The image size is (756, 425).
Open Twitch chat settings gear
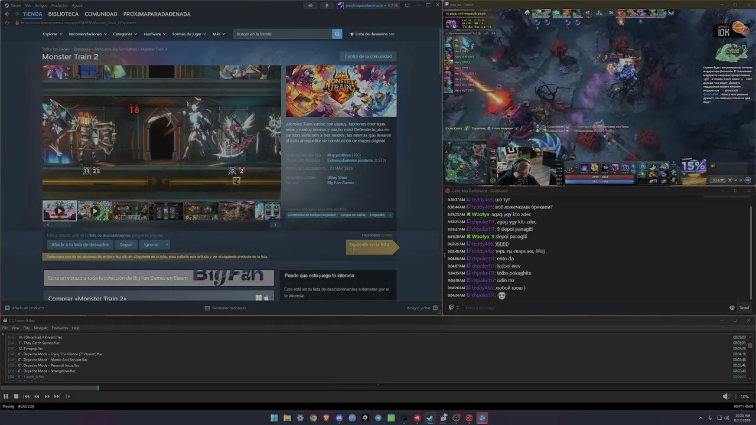pyautogui.click(x=732, y=308)
